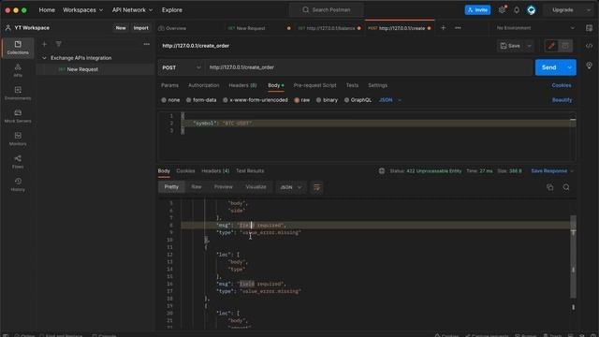Viewport: 599px width, 337px height.
Task: Open the Flows sidebar panel
Action: pos(18,162)
